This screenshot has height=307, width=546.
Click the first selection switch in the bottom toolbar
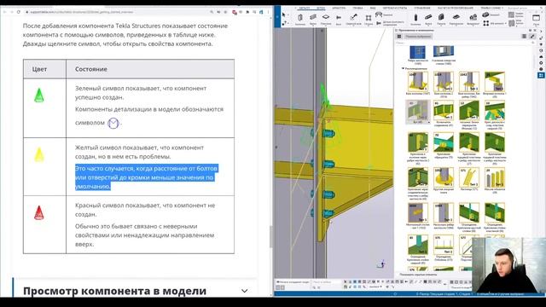(346, 281)
